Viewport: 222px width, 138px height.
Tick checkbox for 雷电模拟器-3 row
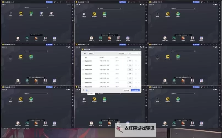83,65
